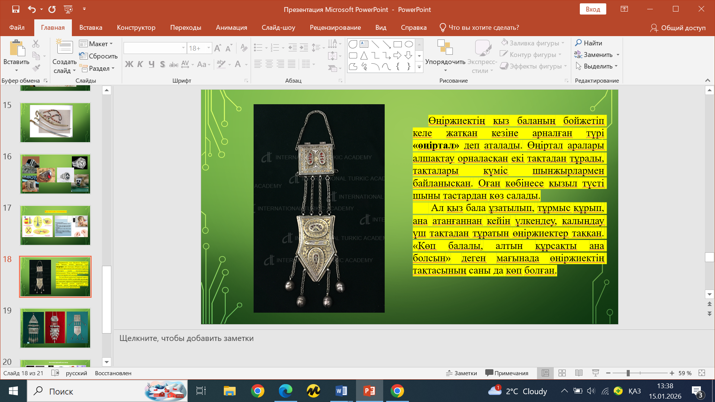Toggle the Notes pane in the status bar
Screen dimensions: 715x402
click(461, 373)
